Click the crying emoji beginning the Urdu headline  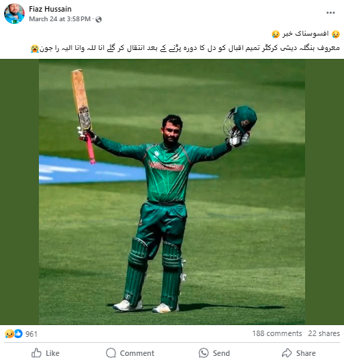(336, 34)
